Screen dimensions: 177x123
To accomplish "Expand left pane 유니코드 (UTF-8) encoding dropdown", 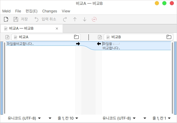I will tap(24, 118).
